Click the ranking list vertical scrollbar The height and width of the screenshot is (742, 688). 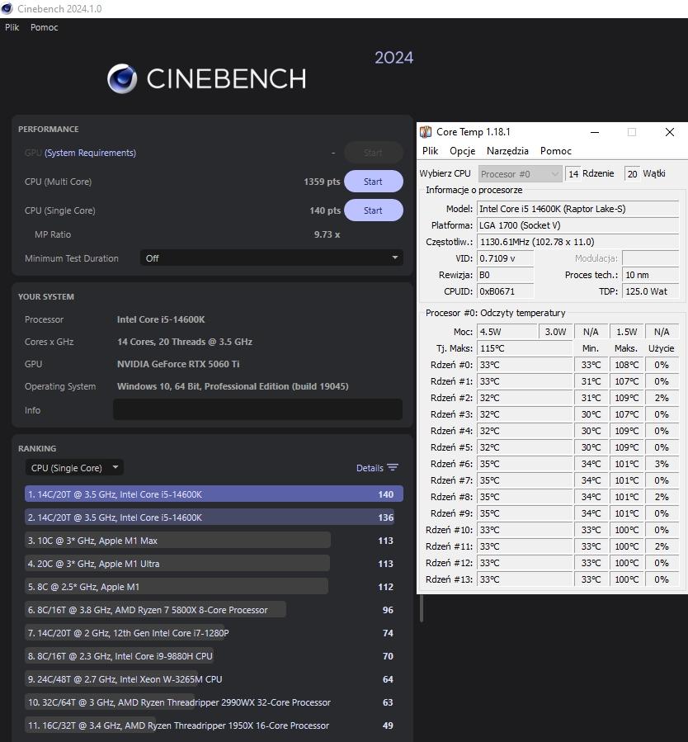pos(422,607)
